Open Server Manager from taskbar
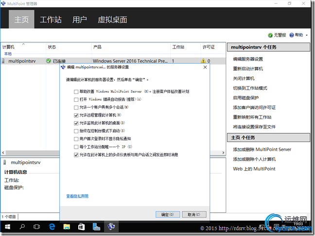This screenshot has height=236, width=315. click(96, 227)
